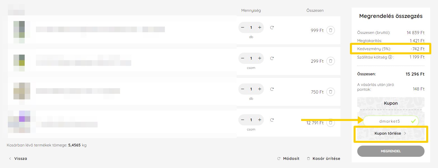Click the coupon code field with dmarket5
The image size is (438, 168).
391,121
